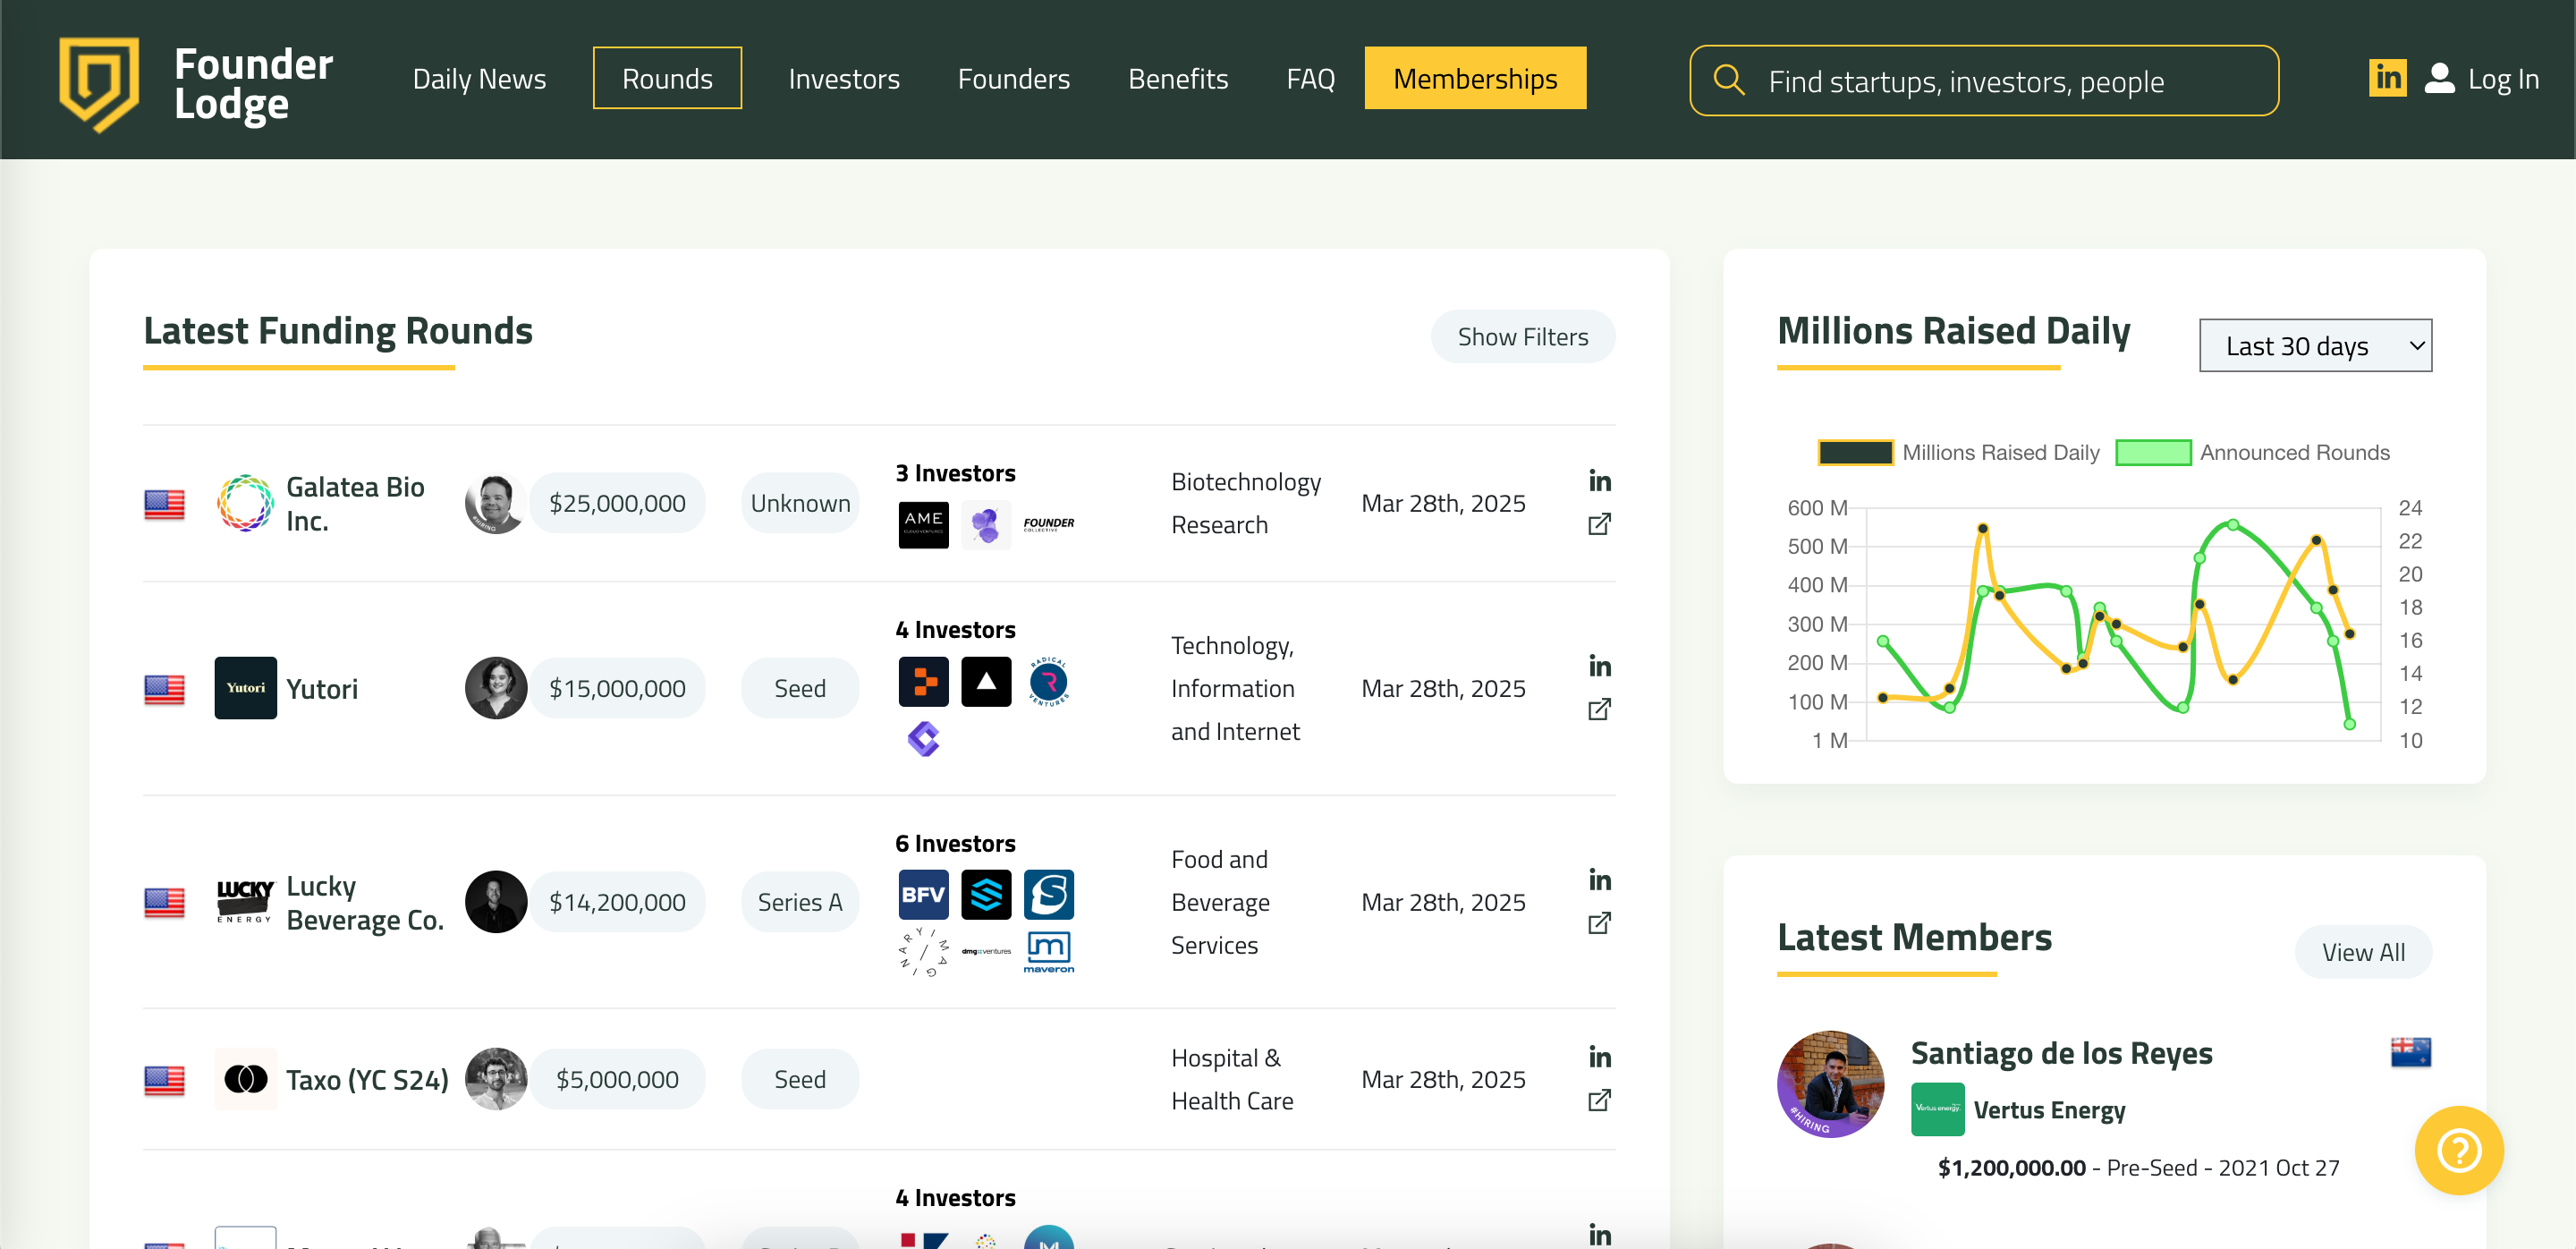Viewport: 2576px width, 1249px height.
Task: Go to the Rounds tab
Action: pyautogui.click(x=667, y=78)
